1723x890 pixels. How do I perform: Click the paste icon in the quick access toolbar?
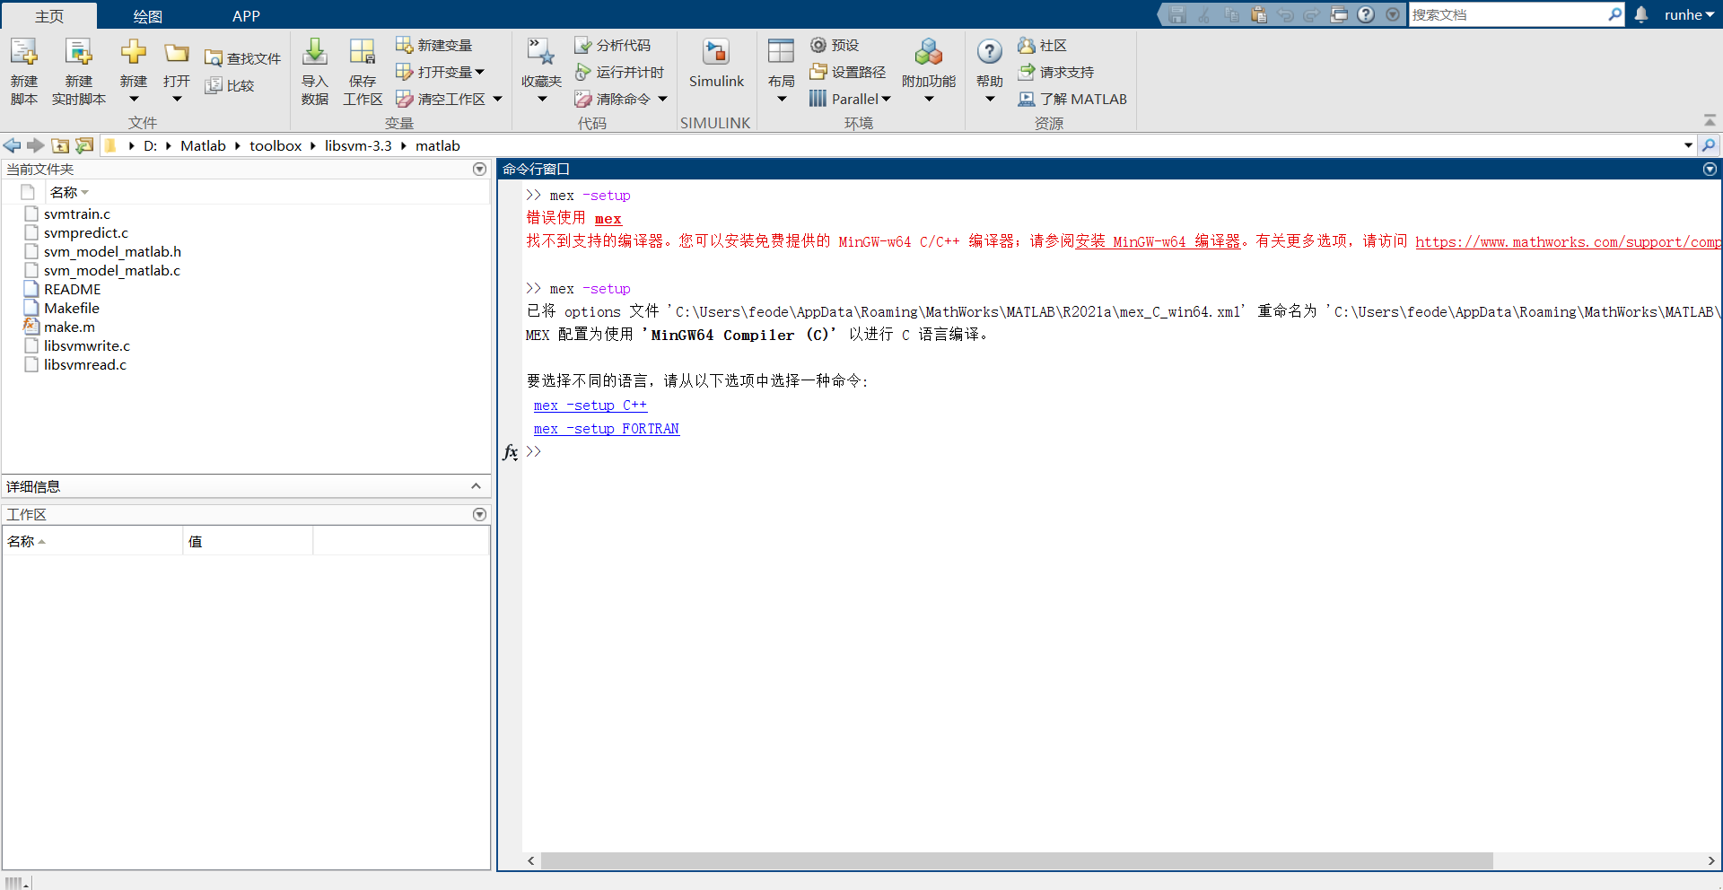point(1258,14)
